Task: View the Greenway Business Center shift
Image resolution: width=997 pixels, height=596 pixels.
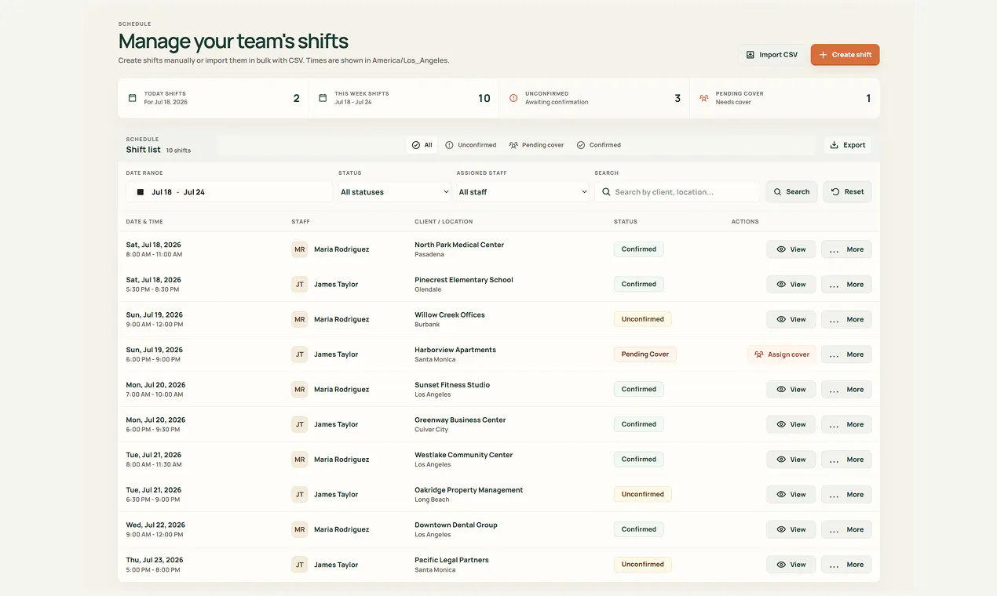Action: click(791, 424)
